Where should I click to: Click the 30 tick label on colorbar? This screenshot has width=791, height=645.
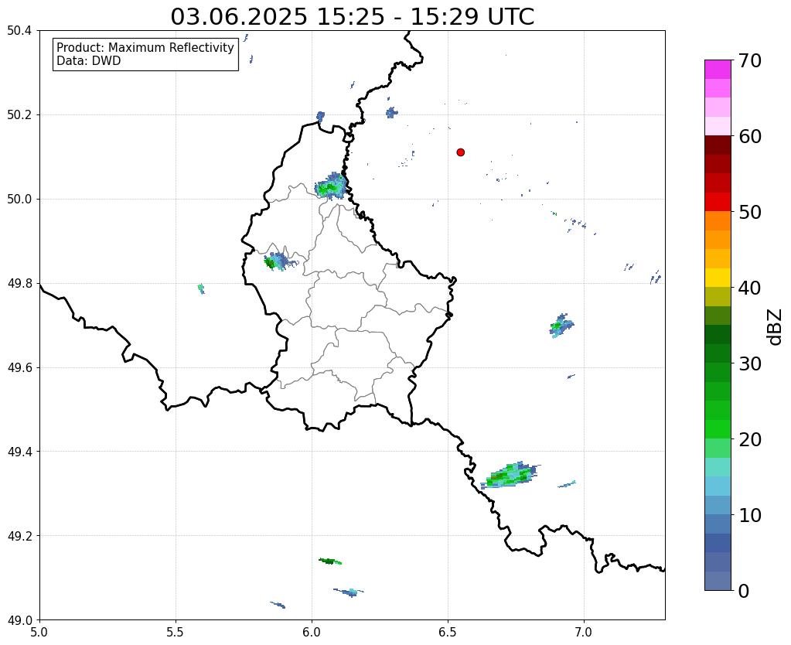pos(750,363)
